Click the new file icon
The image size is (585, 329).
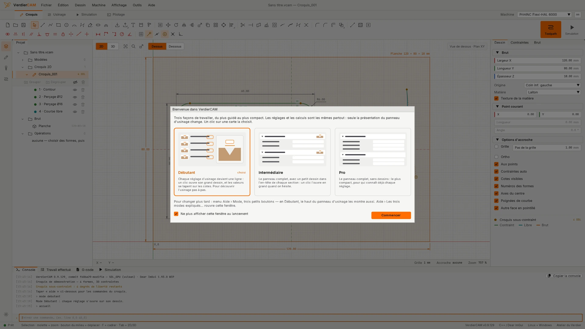click(8, 25)
